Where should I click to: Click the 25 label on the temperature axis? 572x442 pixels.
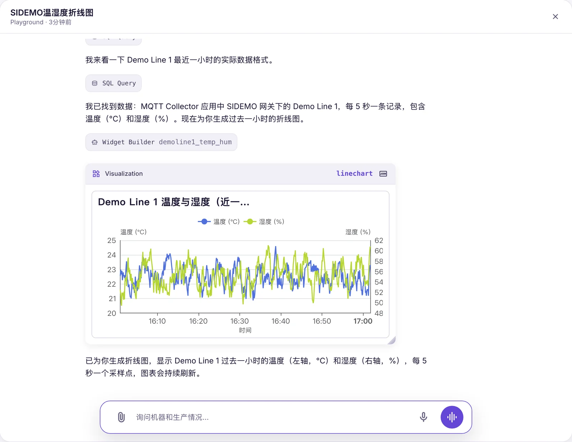click(112, 240)
